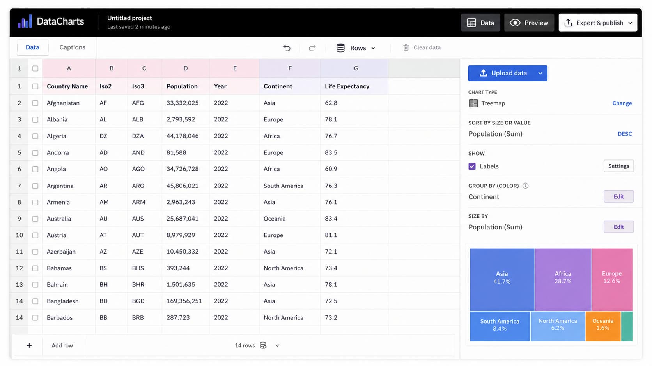Click the Treemap chart type icon
Image resolution: width=652 pixels, height=366 pixels.
point(473,103)
